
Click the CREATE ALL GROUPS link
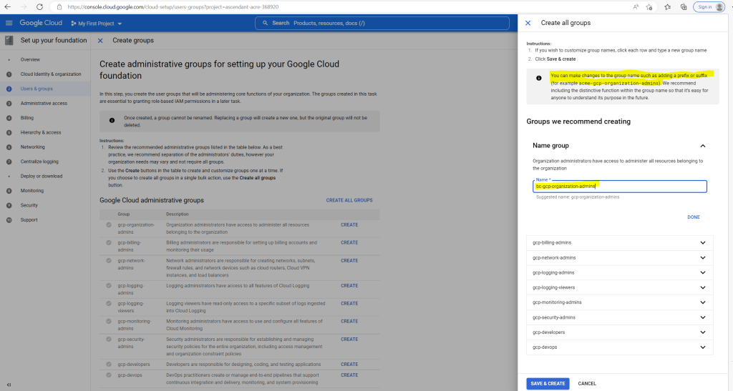click(x=349, y=200)
